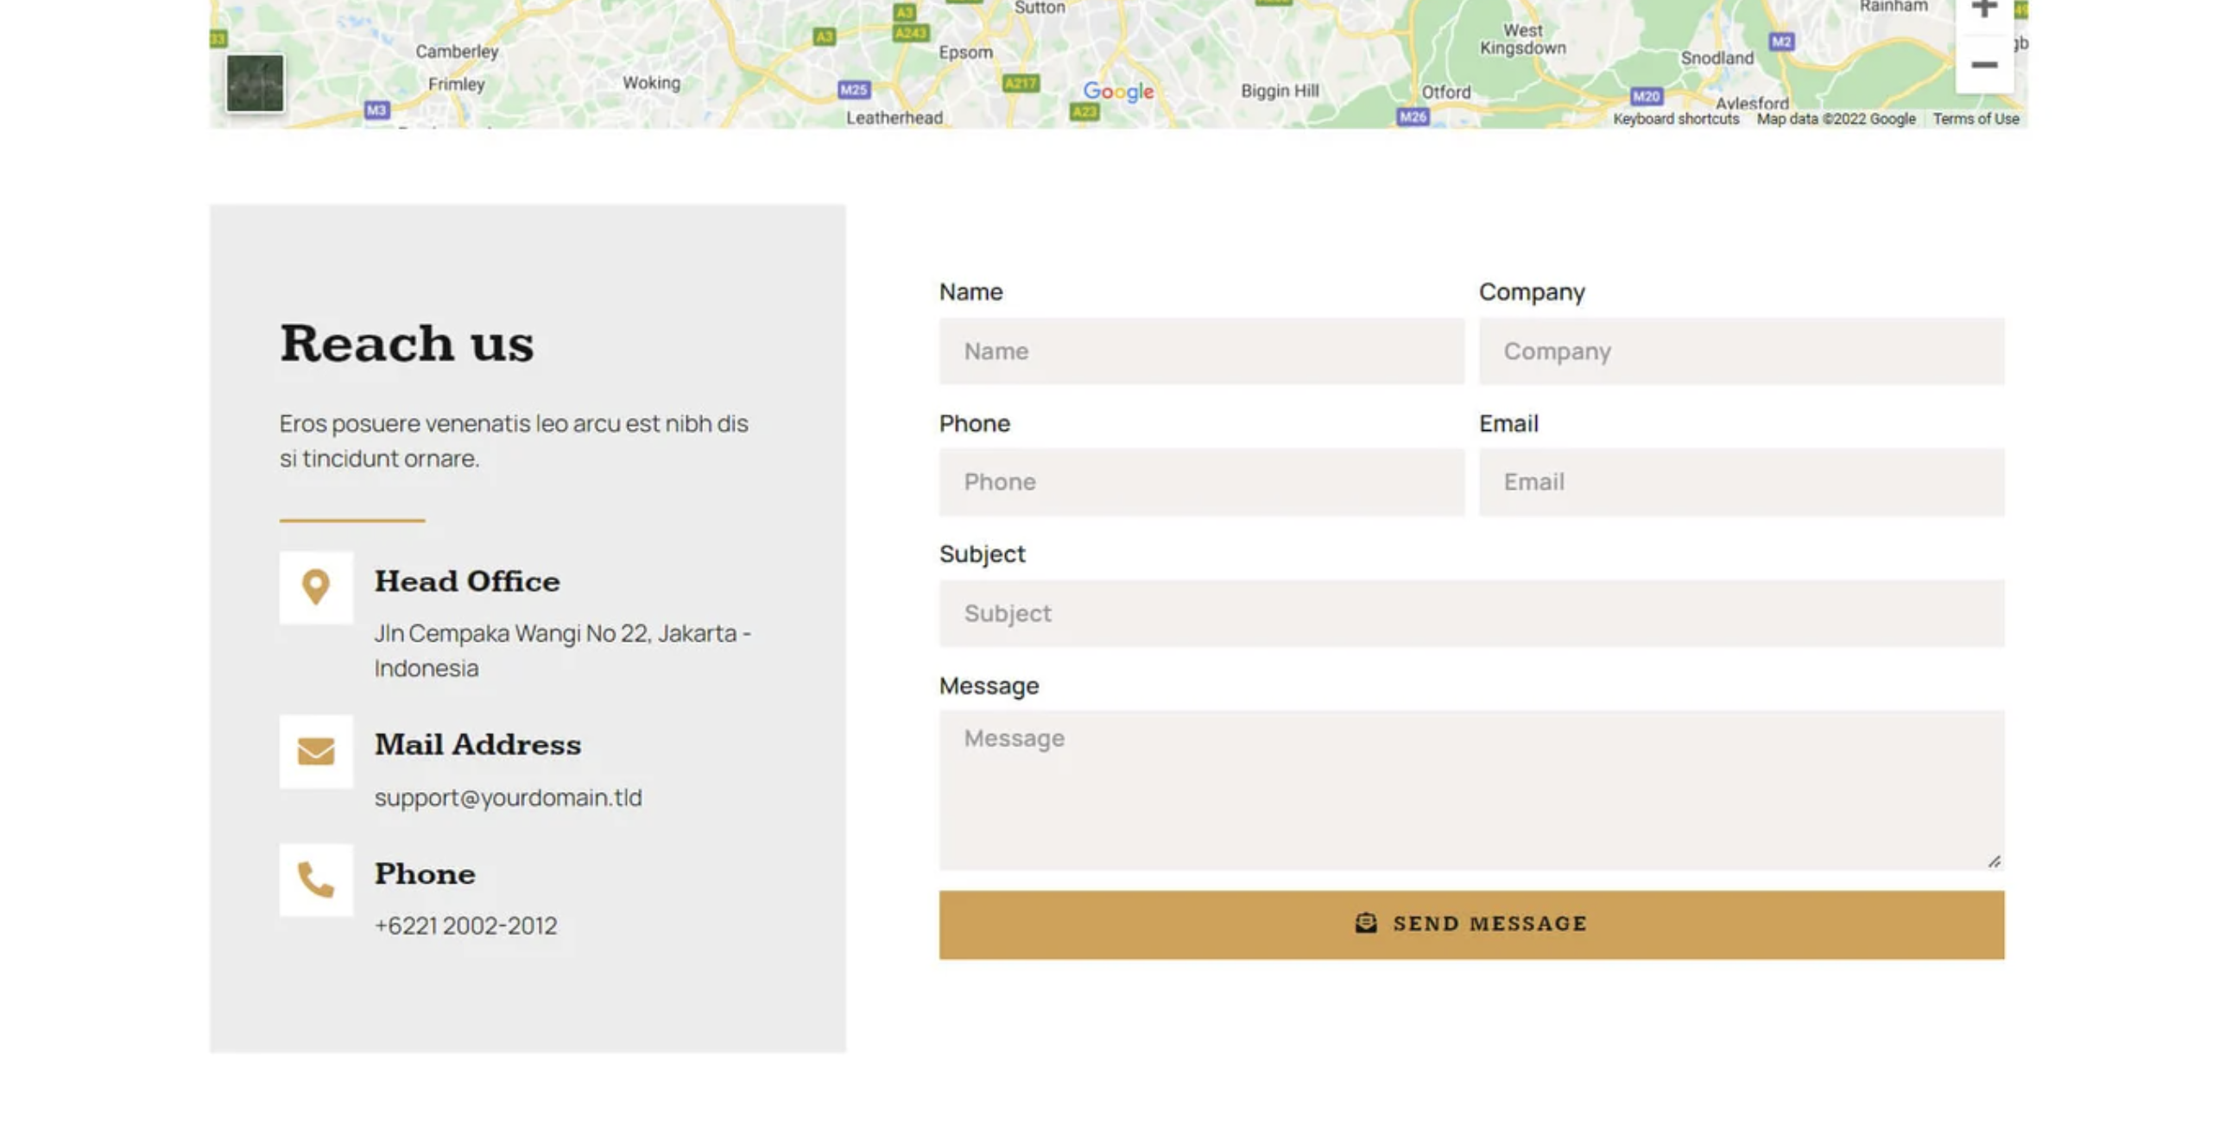Open Keyboard shortcuts on the map

coord(1675,119)
